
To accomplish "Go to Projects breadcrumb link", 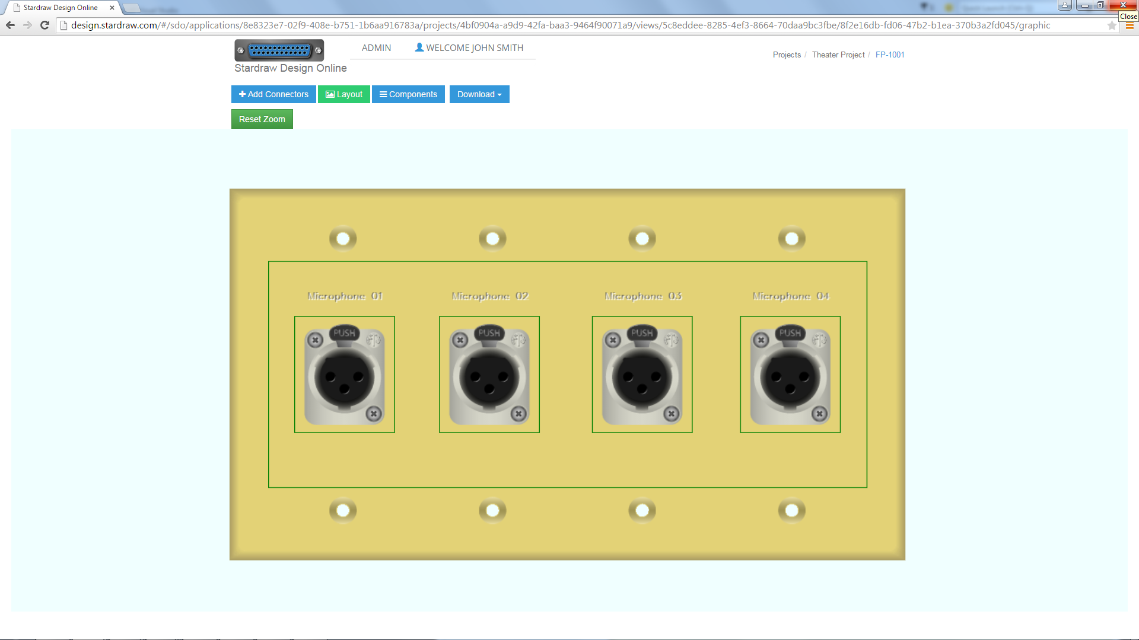I will pyautogui.click(x=787, y=55).
